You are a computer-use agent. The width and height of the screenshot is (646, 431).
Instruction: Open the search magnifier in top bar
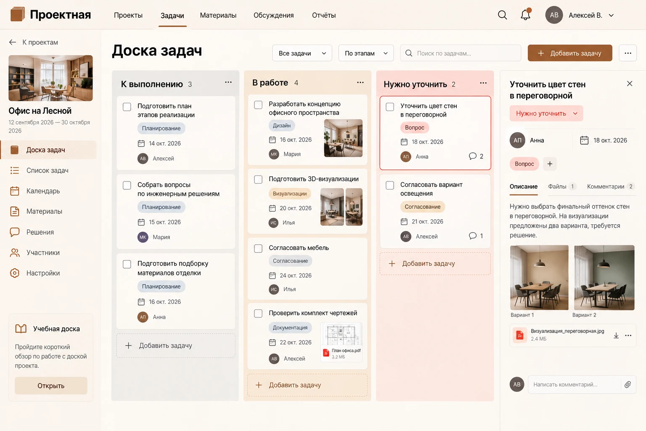[502, 15]
